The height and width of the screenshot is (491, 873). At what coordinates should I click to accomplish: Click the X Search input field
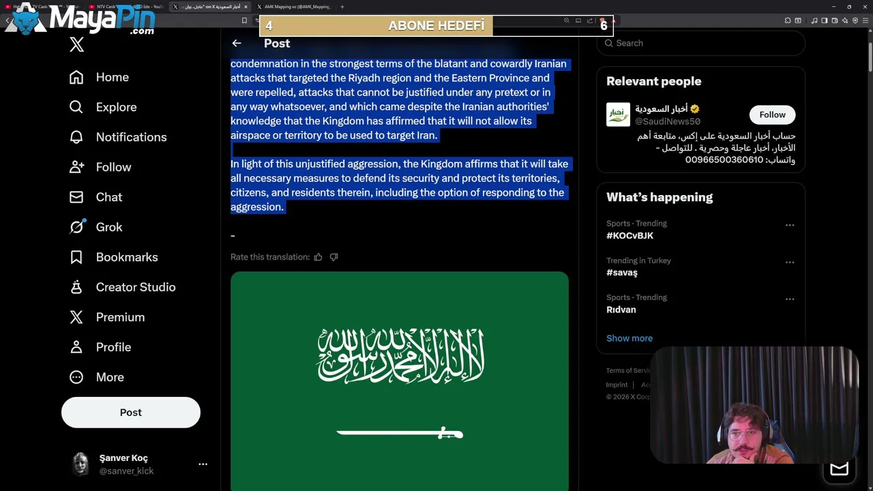[x=701, y=43]
